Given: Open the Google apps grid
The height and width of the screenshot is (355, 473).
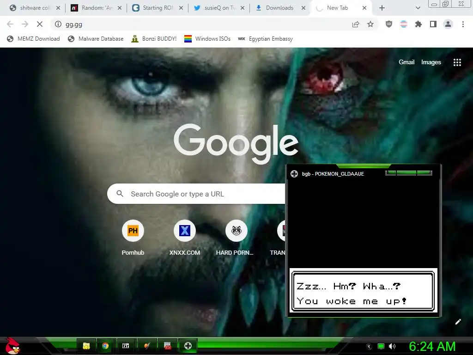Looking at the screenshot, I should point(457,62).
